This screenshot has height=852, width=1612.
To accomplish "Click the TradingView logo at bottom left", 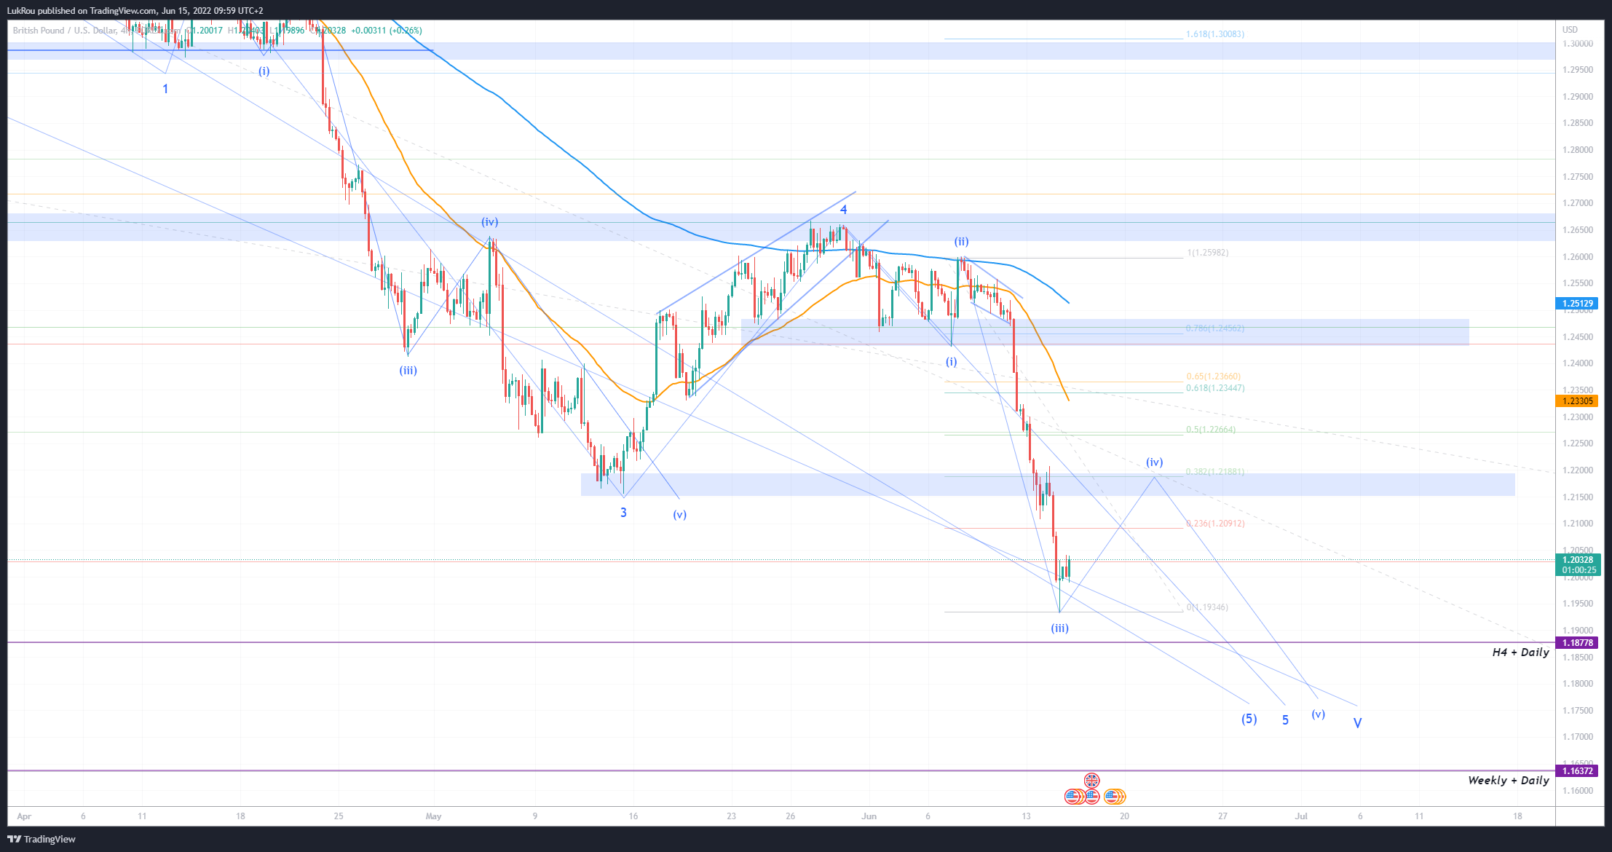I will 42,839.
